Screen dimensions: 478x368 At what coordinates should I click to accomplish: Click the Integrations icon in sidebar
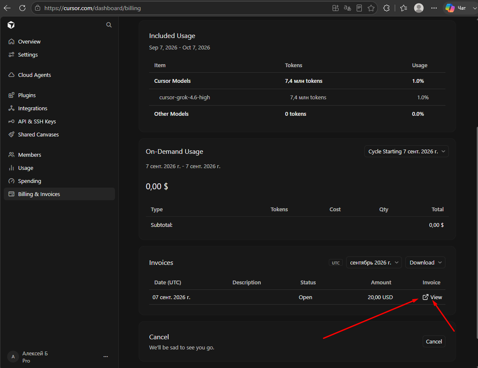point(11,108)
